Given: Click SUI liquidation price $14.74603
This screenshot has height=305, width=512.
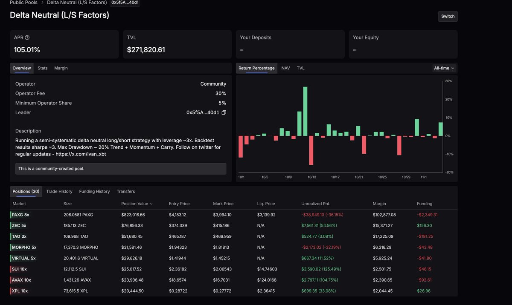Looking at the screenshot, I should click(x=267, y=269).
